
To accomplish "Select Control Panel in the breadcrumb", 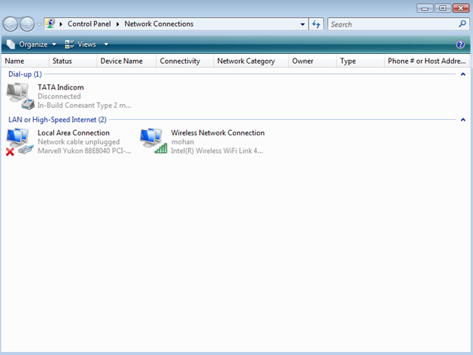I will tap(89, 24).
